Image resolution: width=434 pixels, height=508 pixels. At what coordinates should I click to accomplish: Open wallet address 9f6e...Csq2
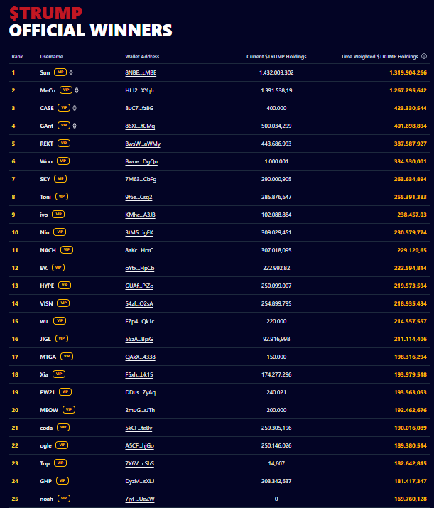[x=139, y=197]
